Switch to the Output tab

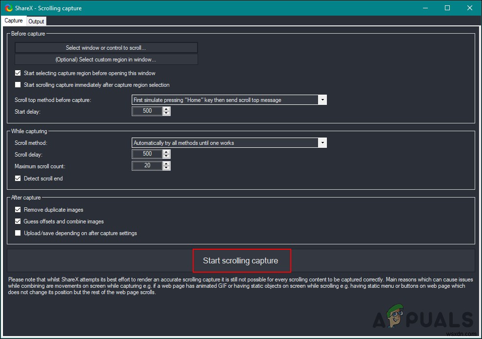(x=36, y=21)
